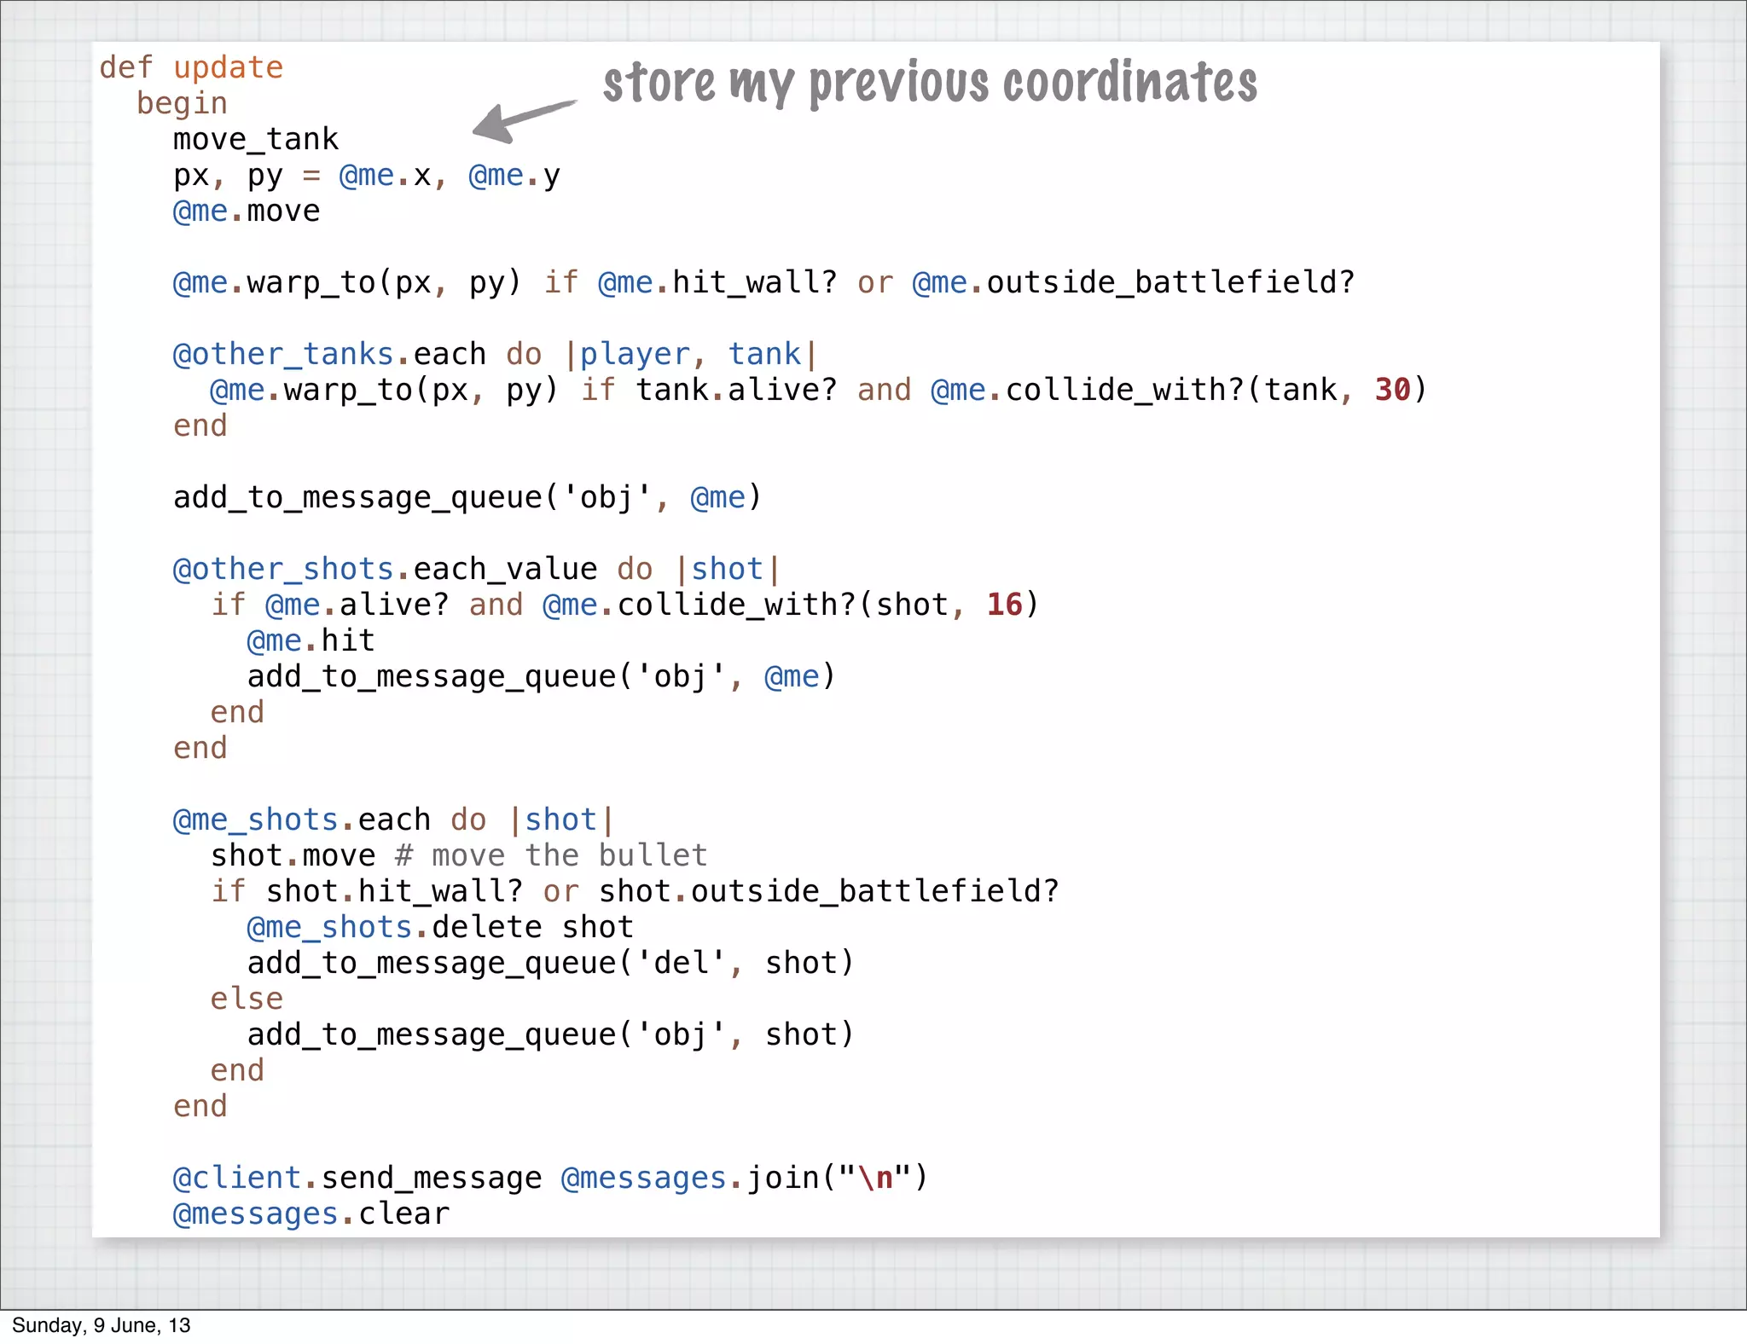Click the '@me_shots.delete shot' line
The height and width of the screenshot is (1344, 1747).
[440, 927]
